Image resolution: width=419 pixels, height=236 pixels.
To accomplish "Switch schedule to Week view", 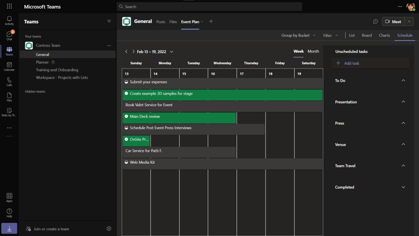I will tap(298, 52).
